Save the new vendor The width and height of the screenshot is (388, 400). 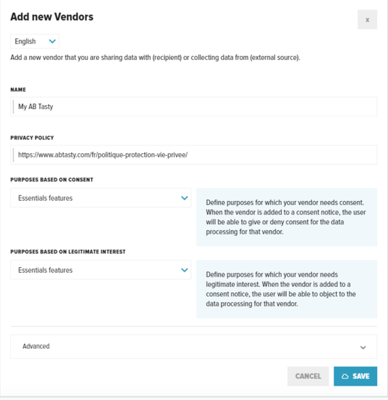355,376
